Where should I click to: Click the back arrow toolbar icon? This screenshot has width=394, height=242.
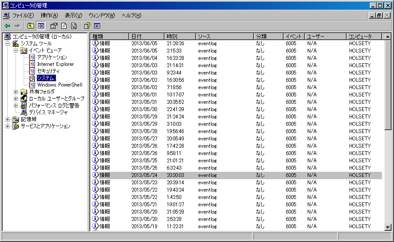click(x=7, y=26)
